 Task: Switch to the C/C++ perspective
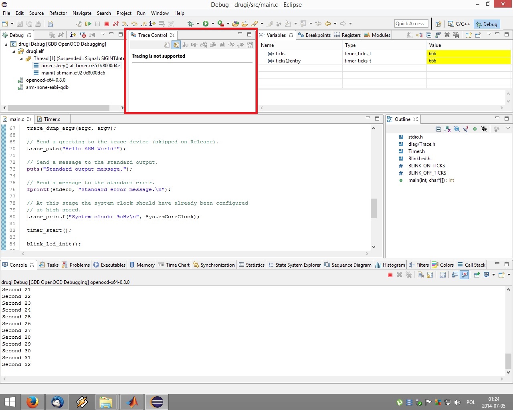coord(459,24)
